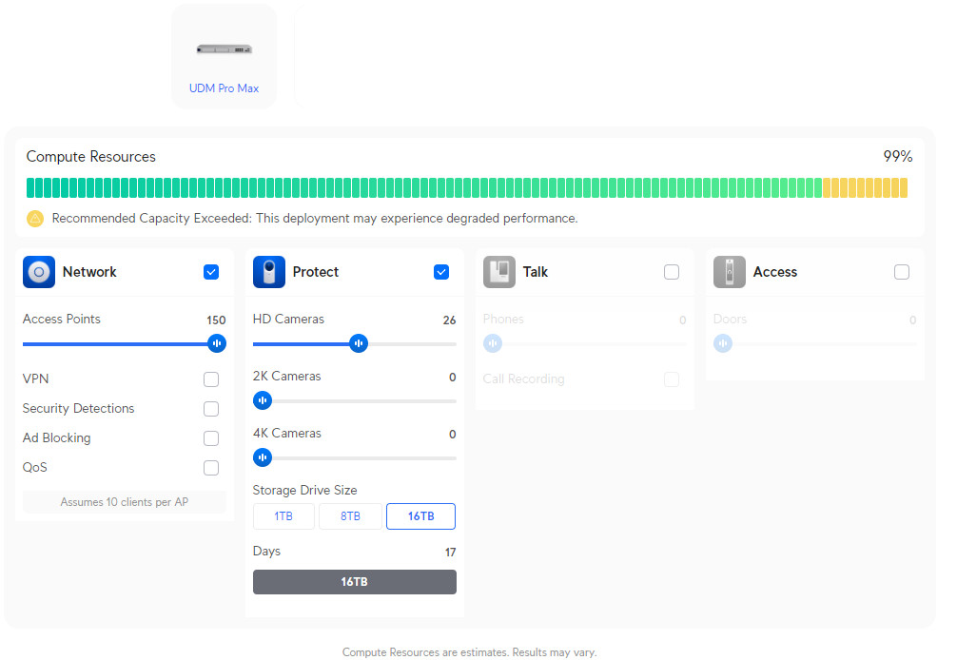Click the 99% compute usage value
The width and height of the screenshot is (957, 660).
point(898,157)
